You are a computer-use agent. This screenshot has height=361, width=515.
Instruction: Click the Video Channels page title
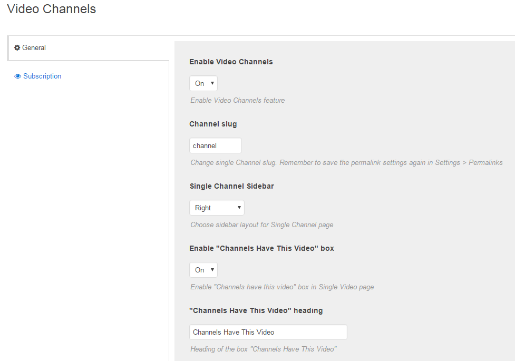(52, 9)
